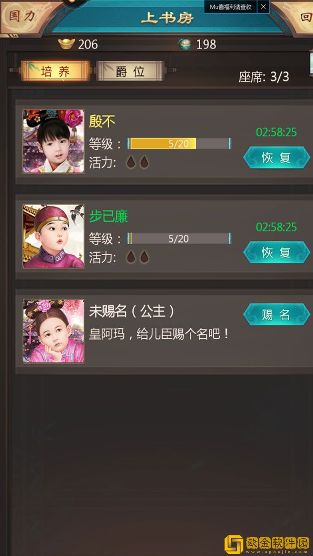Click the vitality drops icon under 步已廉
This screenshot has width=313, height=556.
click(x=137, y=257)
